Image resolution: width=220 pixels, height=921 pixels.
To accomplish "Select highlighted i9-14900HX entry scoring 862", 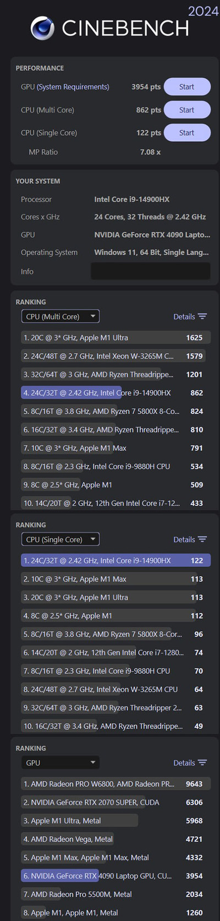I will coord(116,393).
